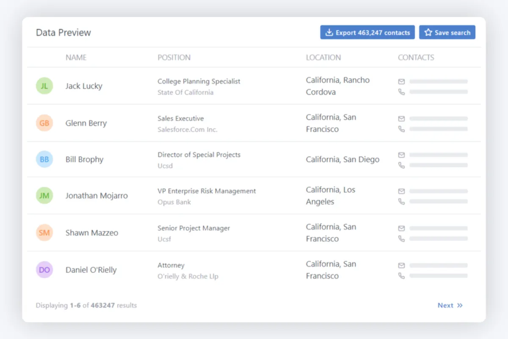This screenshot has width=508, height=339.
Task: Click the phone icon for Jonathan Mojarro
Action: click(x=401, y=202)
